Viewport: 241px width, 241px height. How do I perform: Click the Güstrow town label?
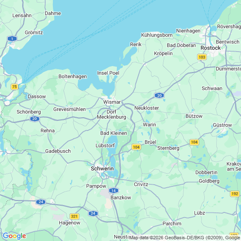tap(222, 125)
